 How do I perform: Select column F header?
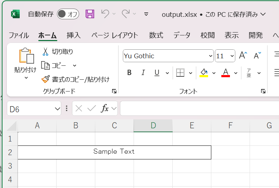[x=230, y=125]
